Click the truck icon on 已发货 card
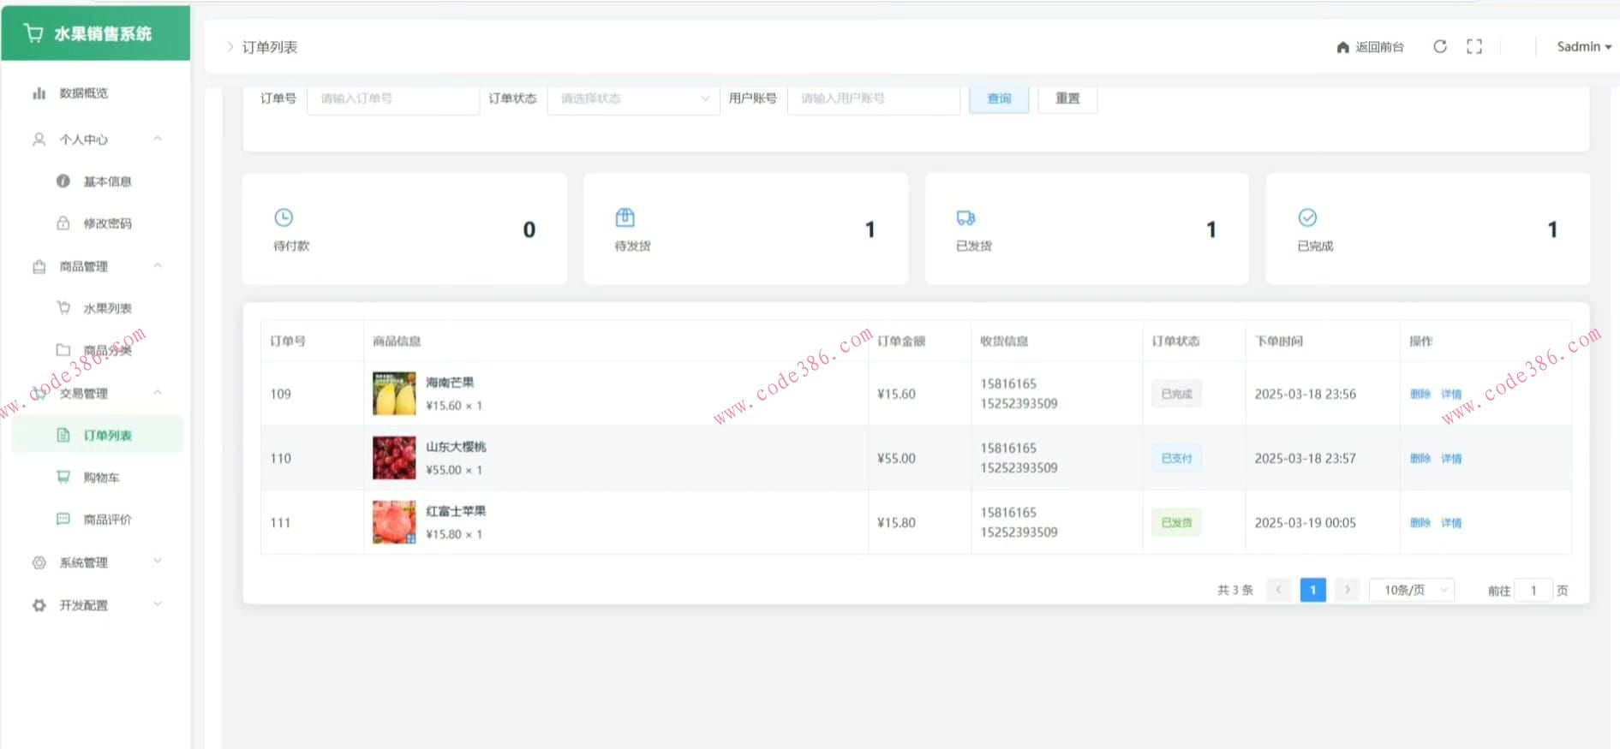This screenshot has width=1620, height=749. coord(965,217)
